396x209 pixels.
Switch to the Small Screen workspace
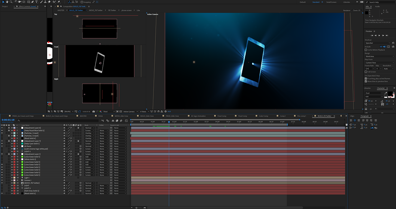pyautogui.click(x=331, y=2)
